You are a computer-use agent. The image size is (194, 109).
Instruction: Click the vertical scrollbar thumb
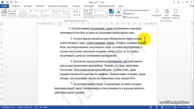(192, 62)
